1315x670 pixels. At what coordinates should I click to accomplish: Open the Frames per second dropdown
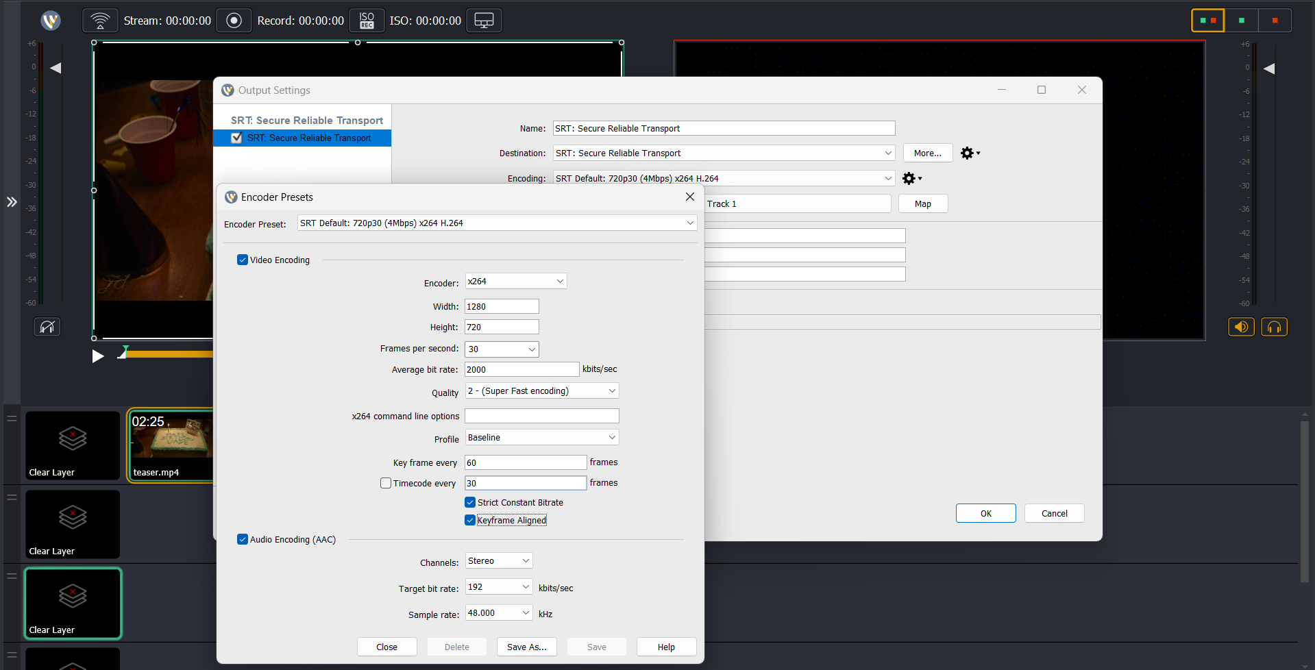pyautogui.click(x=502, y=349)
